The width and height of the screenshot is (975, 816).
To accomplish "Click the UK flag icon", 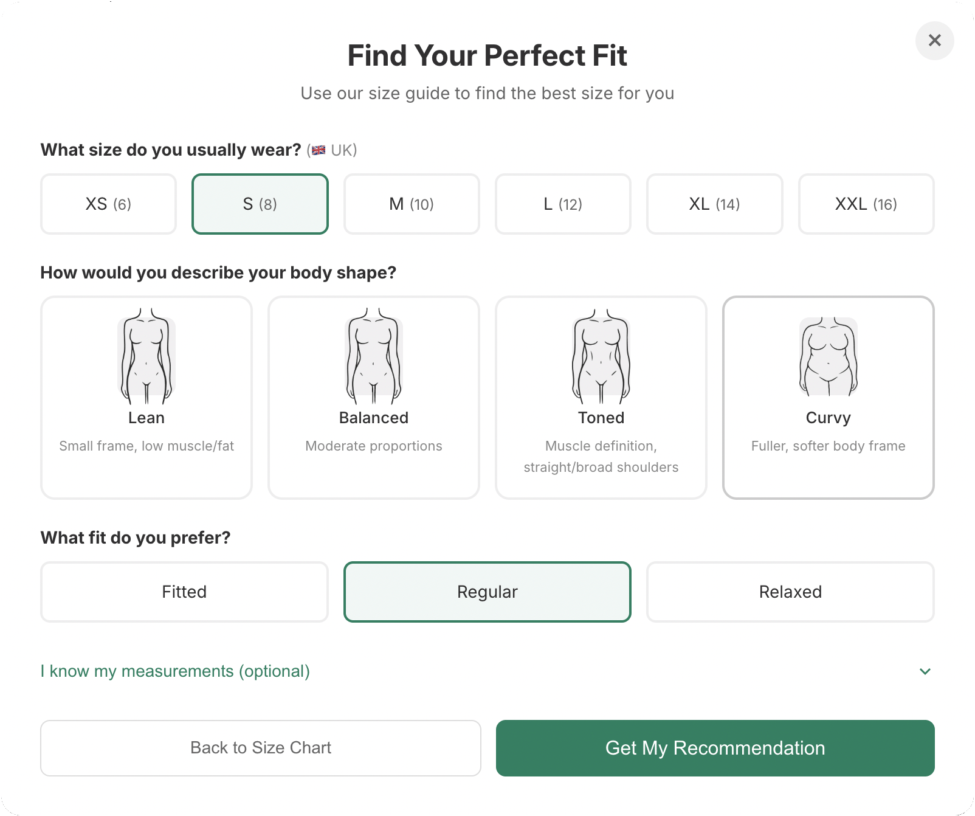I will tap(317, 150).
